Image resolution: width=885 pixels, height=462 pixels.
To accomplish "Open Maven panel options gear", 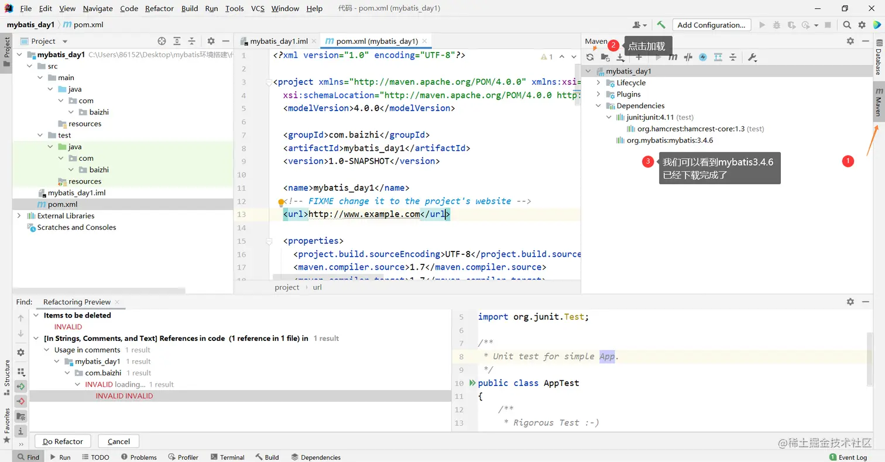I will pyautogui.click(x=850, y=41).
